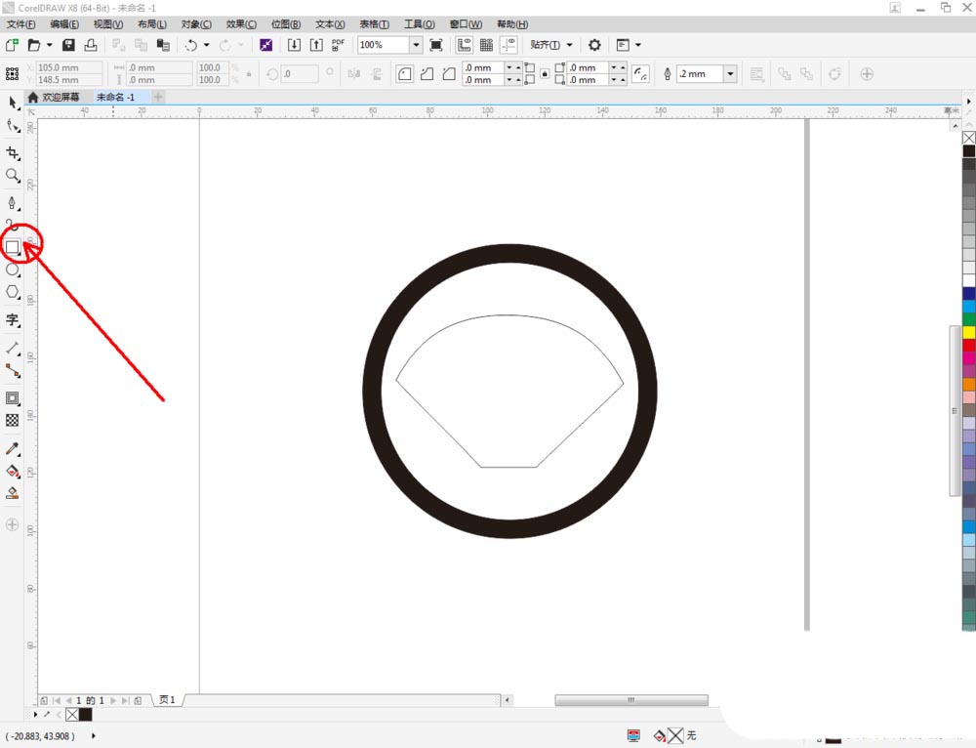Click the 页1 page tab
976x748 pixels.
pyautogui.click(x=167, y=700)
